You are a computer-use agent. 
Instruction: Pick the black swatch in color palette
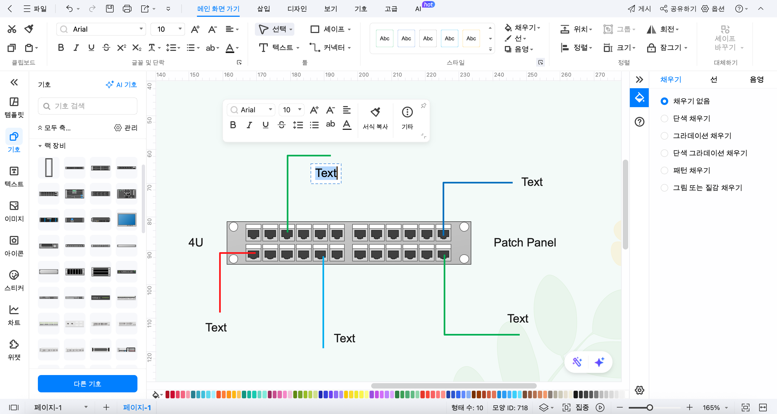pyautogui.click(x=575, y=395)
